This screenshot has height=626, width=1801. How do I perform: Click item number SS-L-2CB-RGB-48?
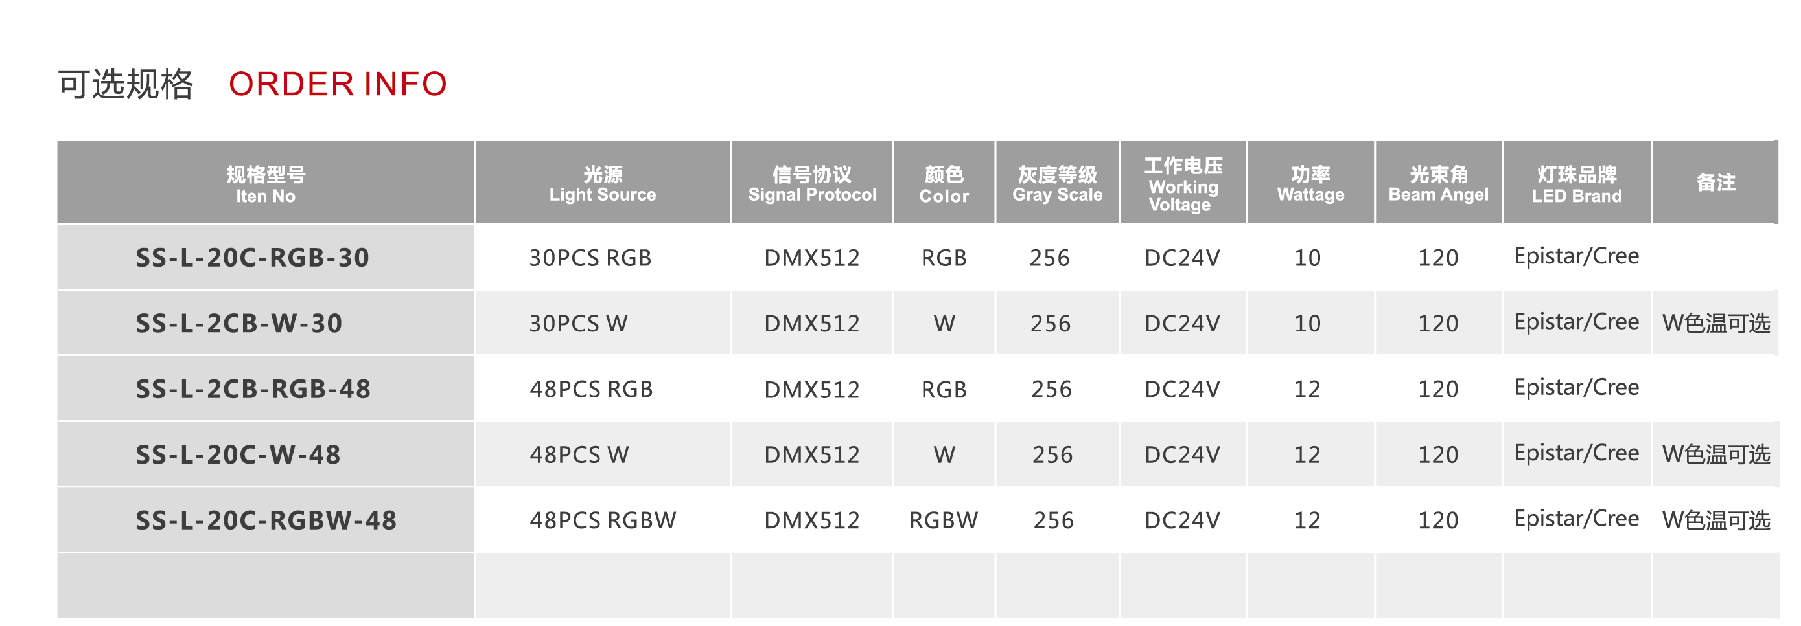tap(253, 389)
